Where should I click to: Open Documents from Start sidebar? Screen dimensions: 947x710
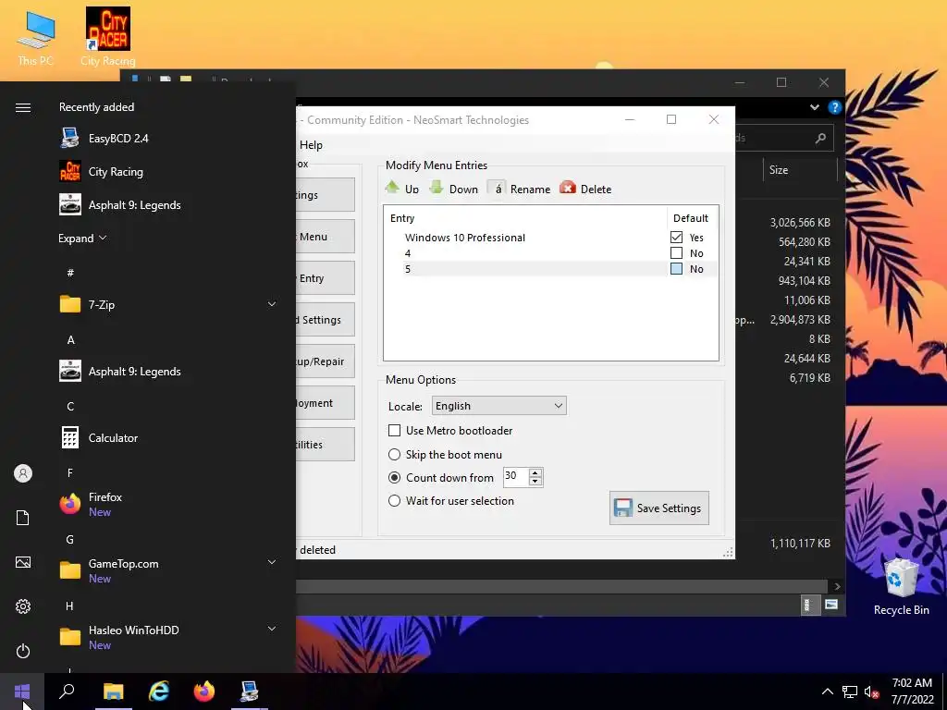23,518
